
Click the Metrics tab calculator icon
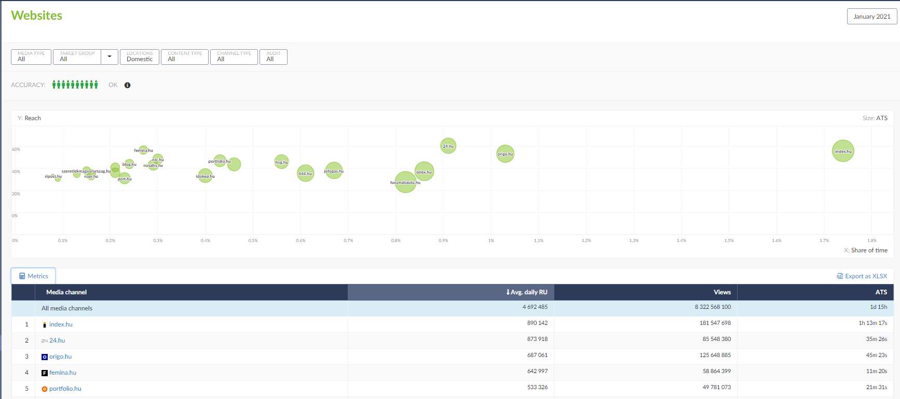22,276
